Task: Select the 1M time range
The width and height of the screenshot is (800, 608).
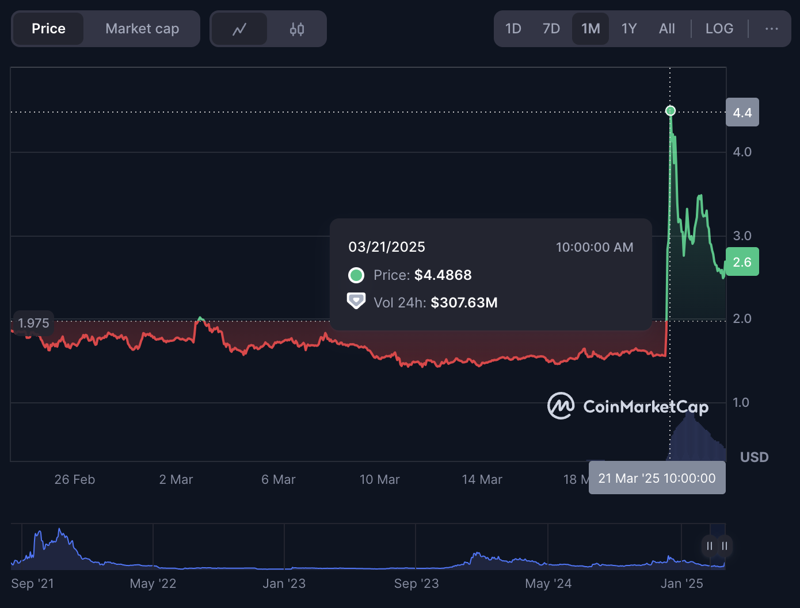Action: [590, 28]
